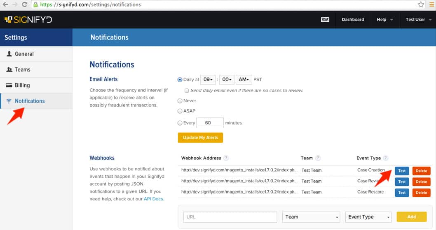Check send daily email even if no cases
Screen dimensions: 436x230
(187, 91)
